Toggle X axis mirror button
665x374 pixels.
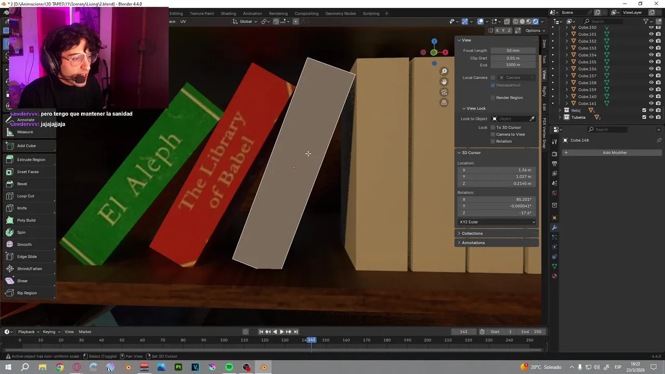click(x=497, y=31)
